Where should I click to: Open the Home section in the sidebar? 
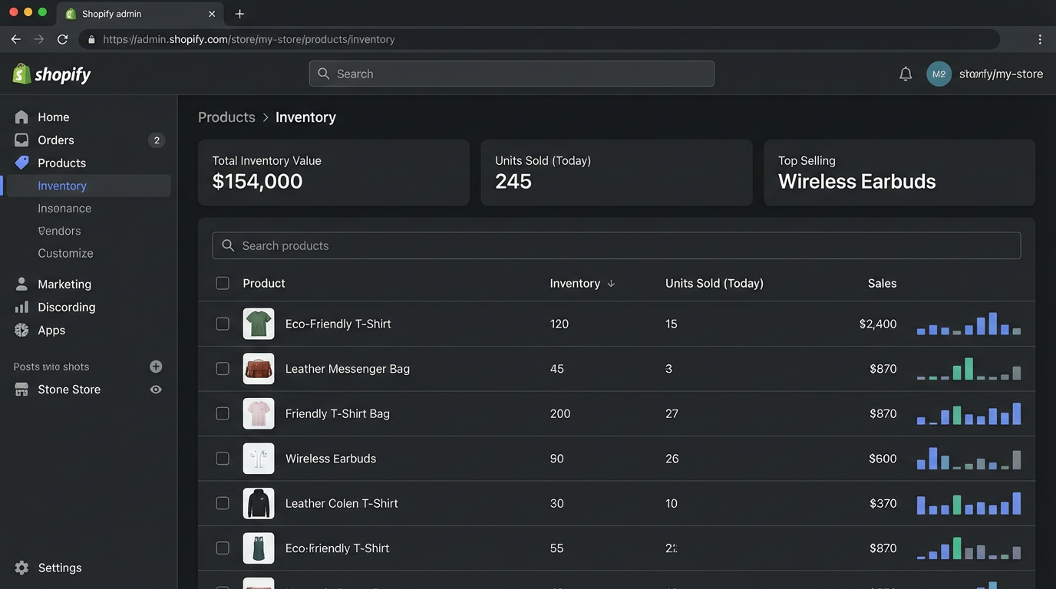click(x=52, y=117)
